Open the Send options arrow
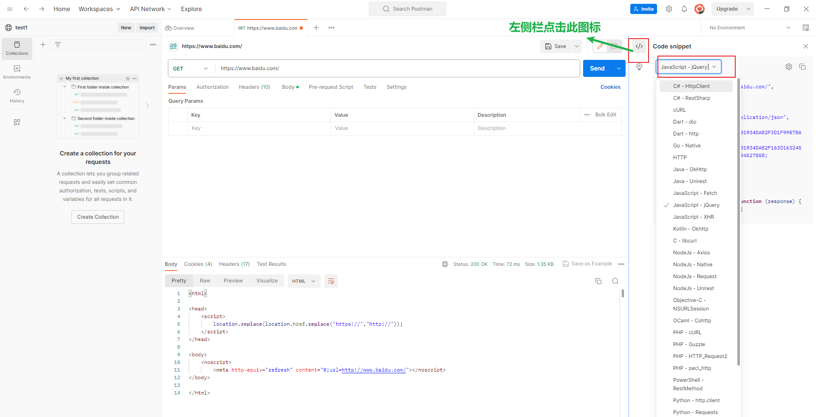 pos(619,68)
